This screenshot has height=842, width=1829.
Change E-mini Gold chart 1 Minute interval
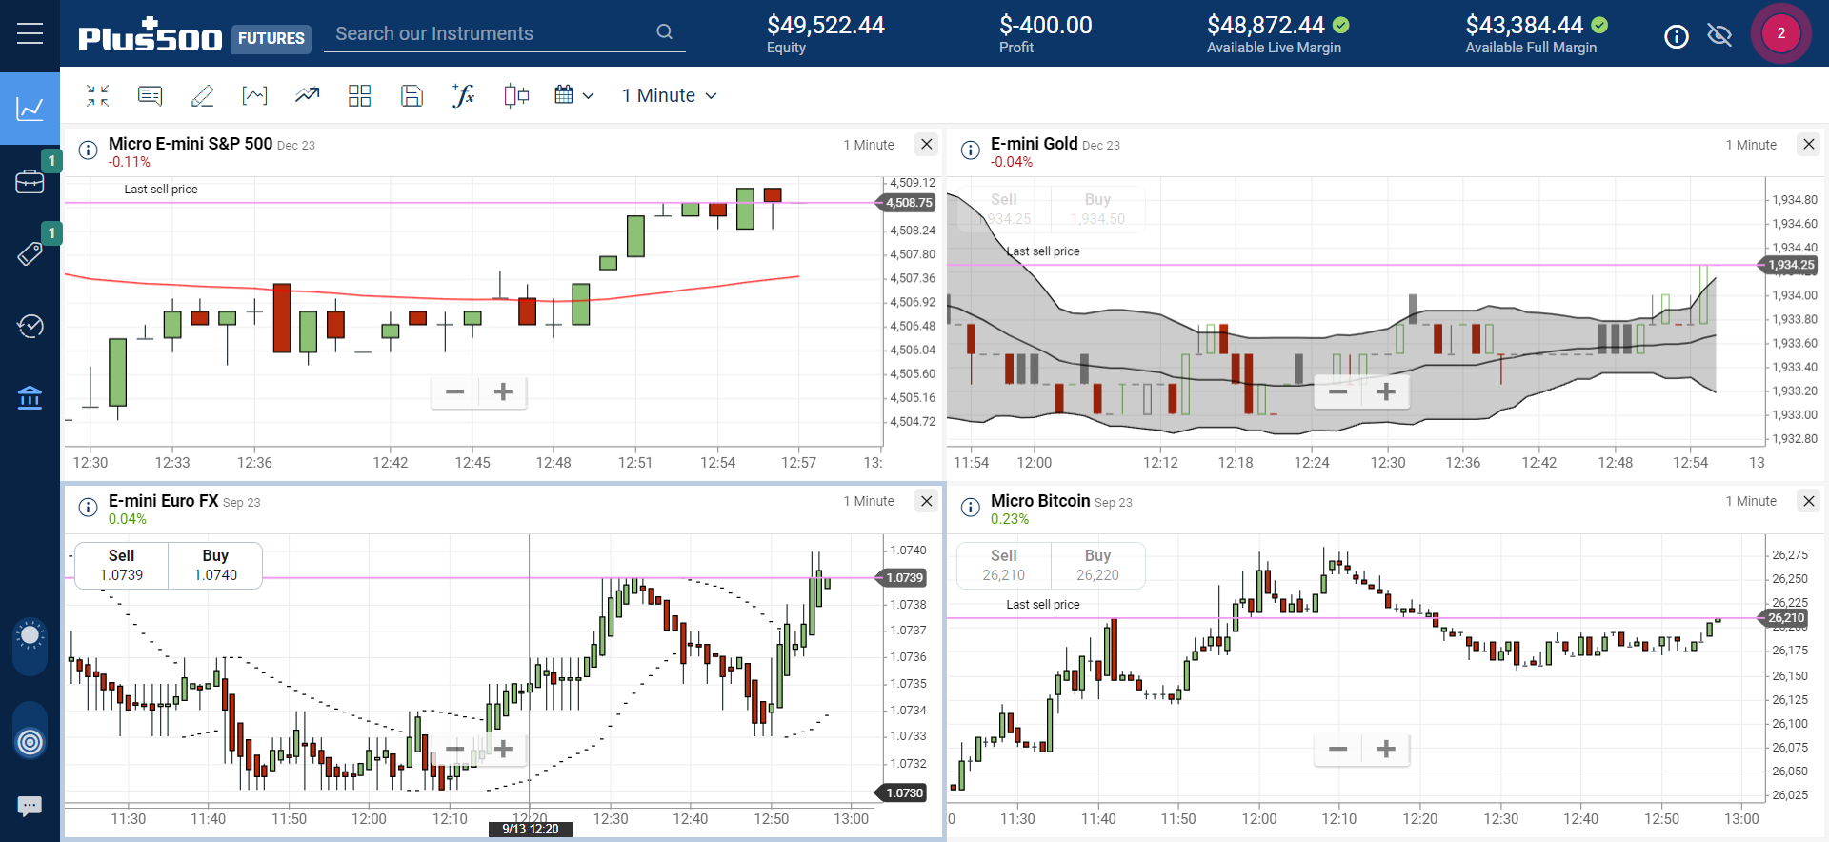1751,145
